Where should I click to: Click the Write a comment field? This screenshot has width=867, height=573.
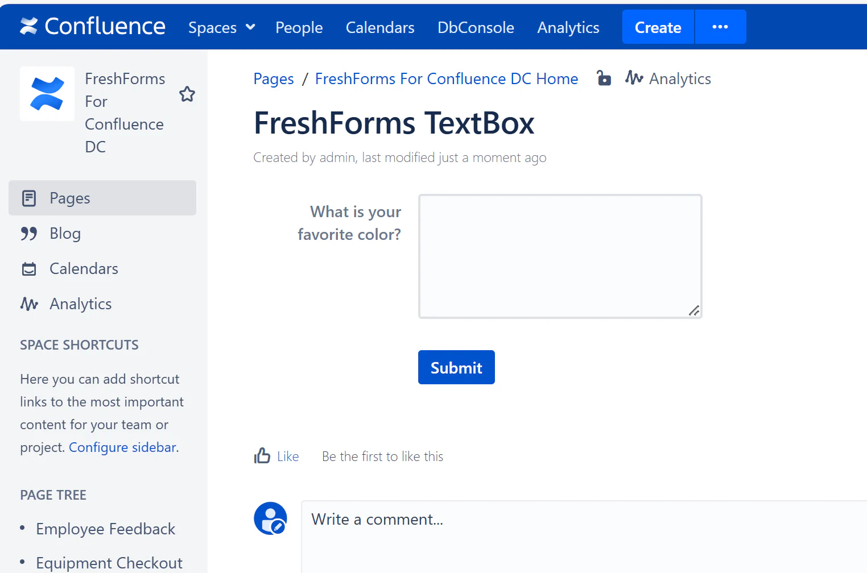pyautogui.click(x=512, y=518)
